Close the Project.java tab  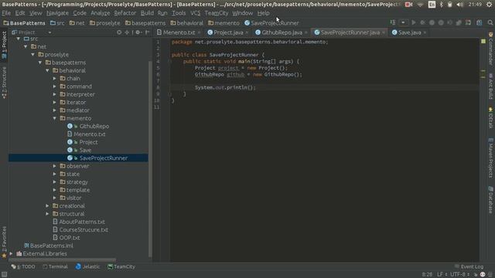pos(247,32)
